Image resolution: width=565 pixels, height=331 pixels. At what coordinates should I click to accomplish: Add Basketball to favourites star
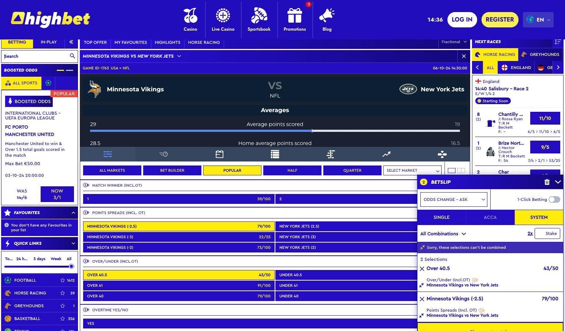[x=63, y=319]
